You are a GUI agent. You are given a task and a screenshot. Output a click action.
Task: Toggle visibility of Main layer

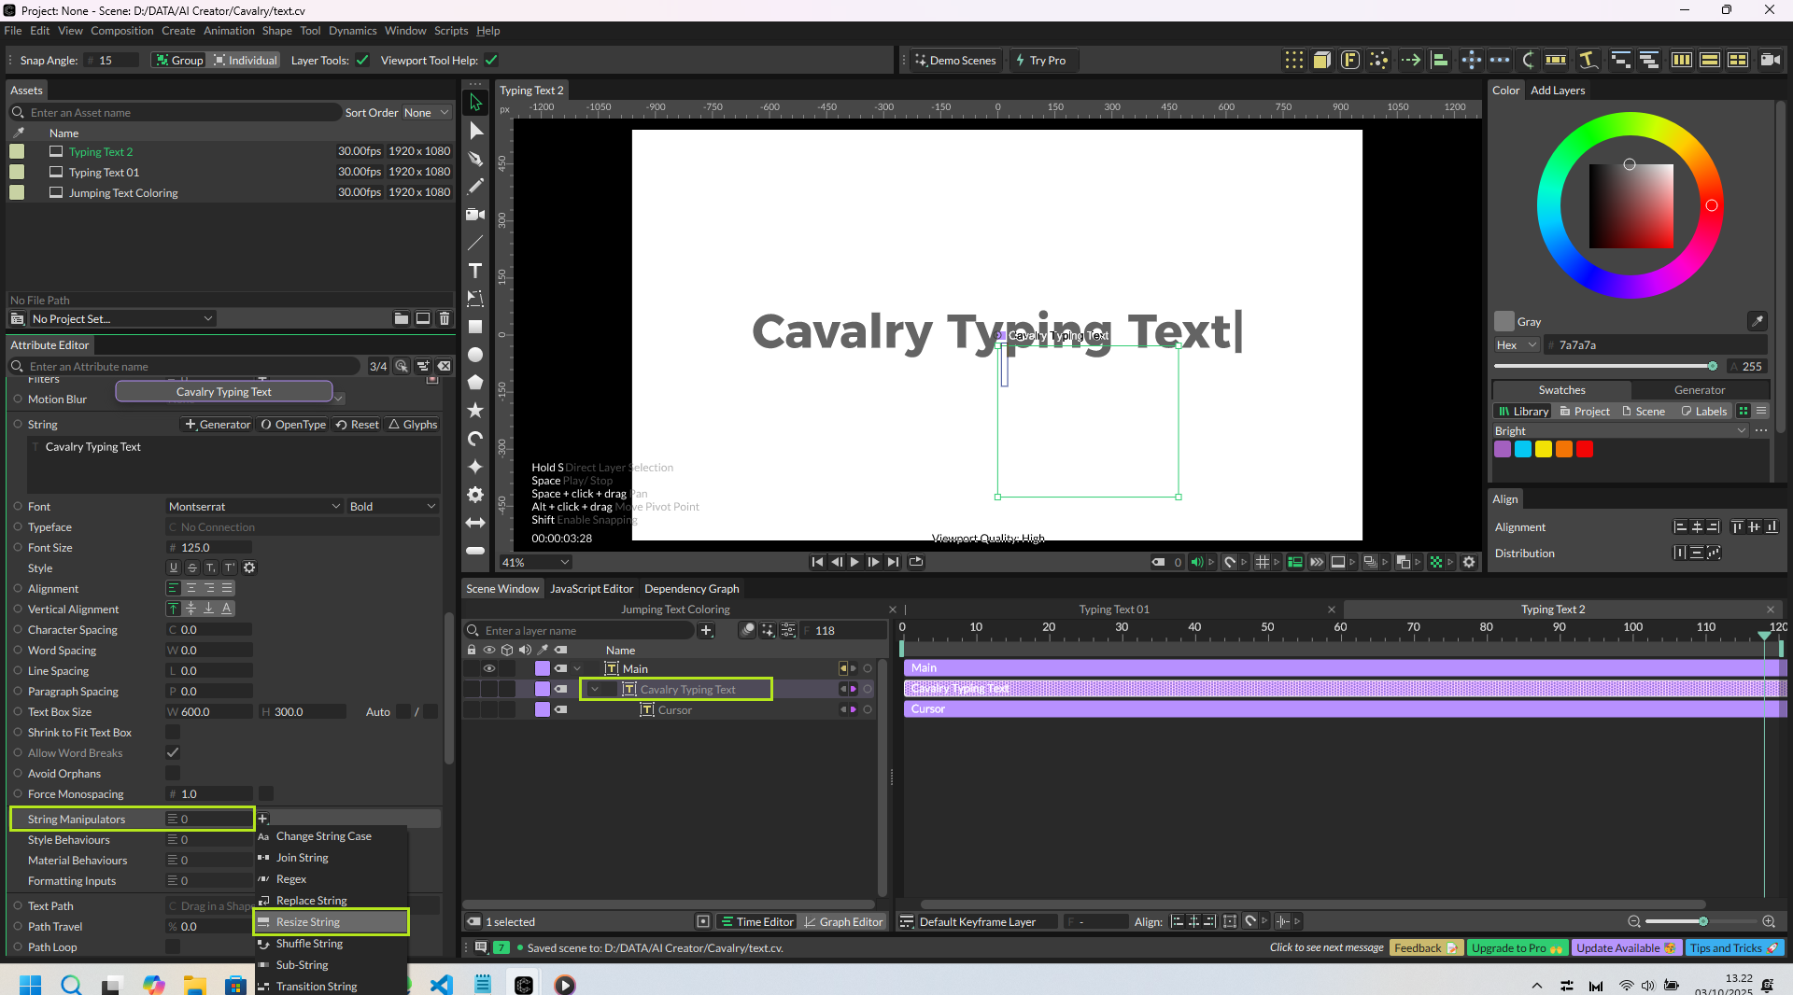click(x=488, y=668)
